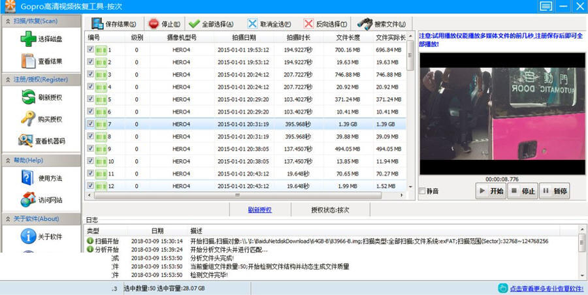Click the info icon beside 扫描开始 log entry
588x295 pixels.
pos(90,241)
